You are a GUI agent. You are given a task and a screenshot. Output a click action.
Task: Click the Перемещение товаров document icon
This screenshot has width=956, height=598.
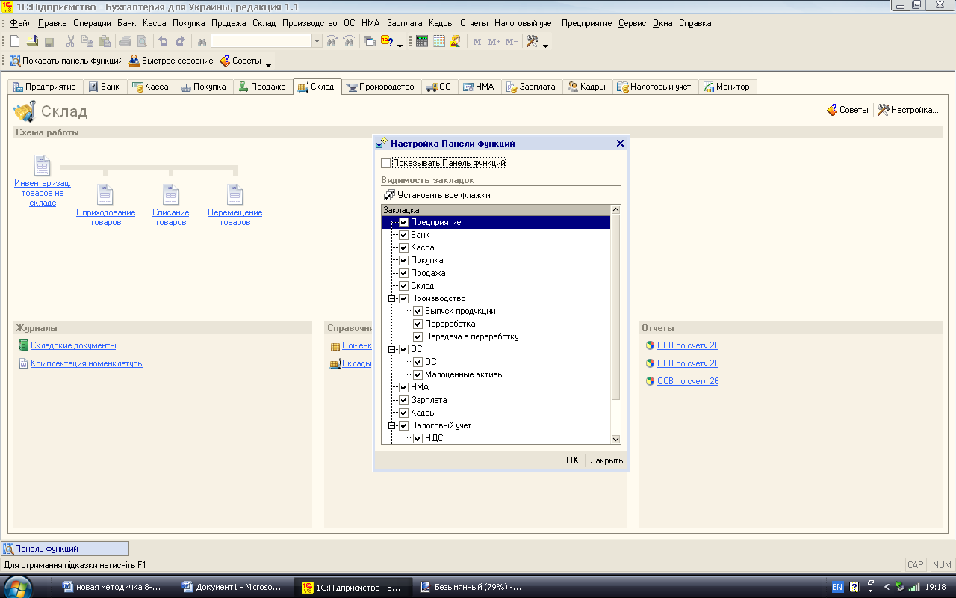235,195
